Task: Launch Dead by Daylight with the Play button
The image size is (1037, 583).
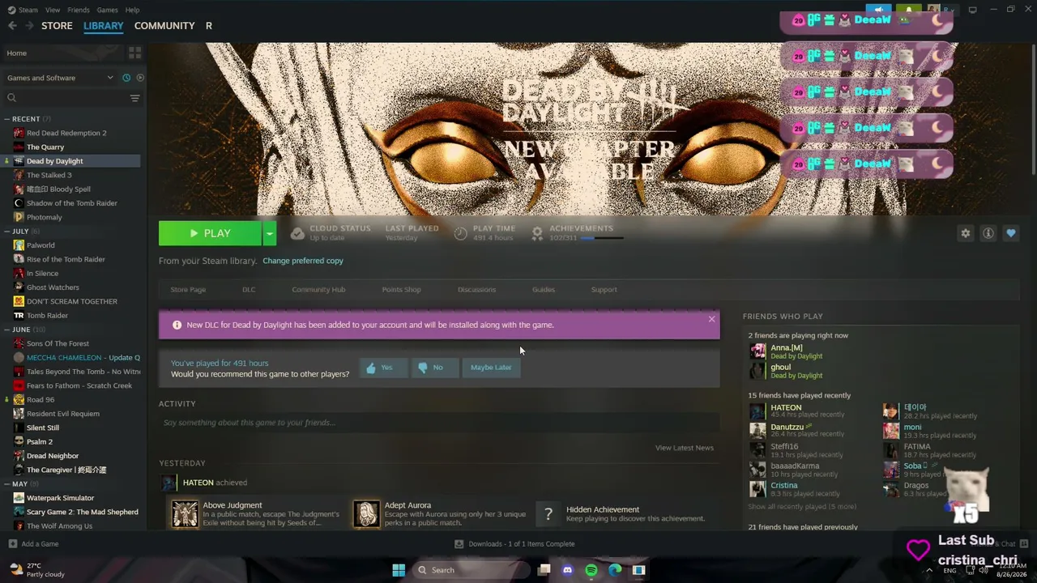Action: pyautogui.click(x=210, y=233)
